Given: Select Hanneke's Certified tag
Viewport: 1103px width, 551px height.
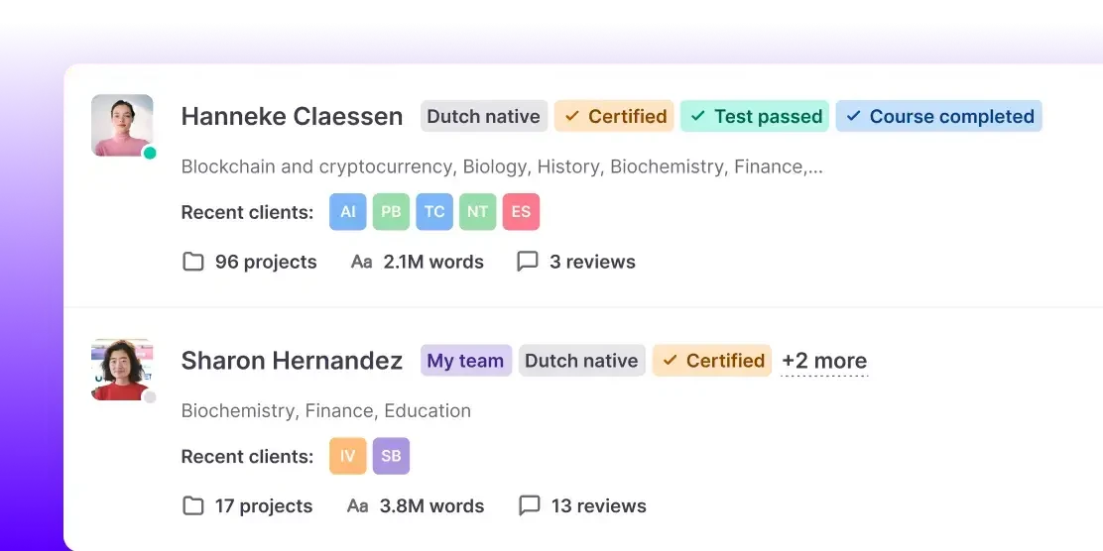Looking at the screenshot, I should (614, 116).
